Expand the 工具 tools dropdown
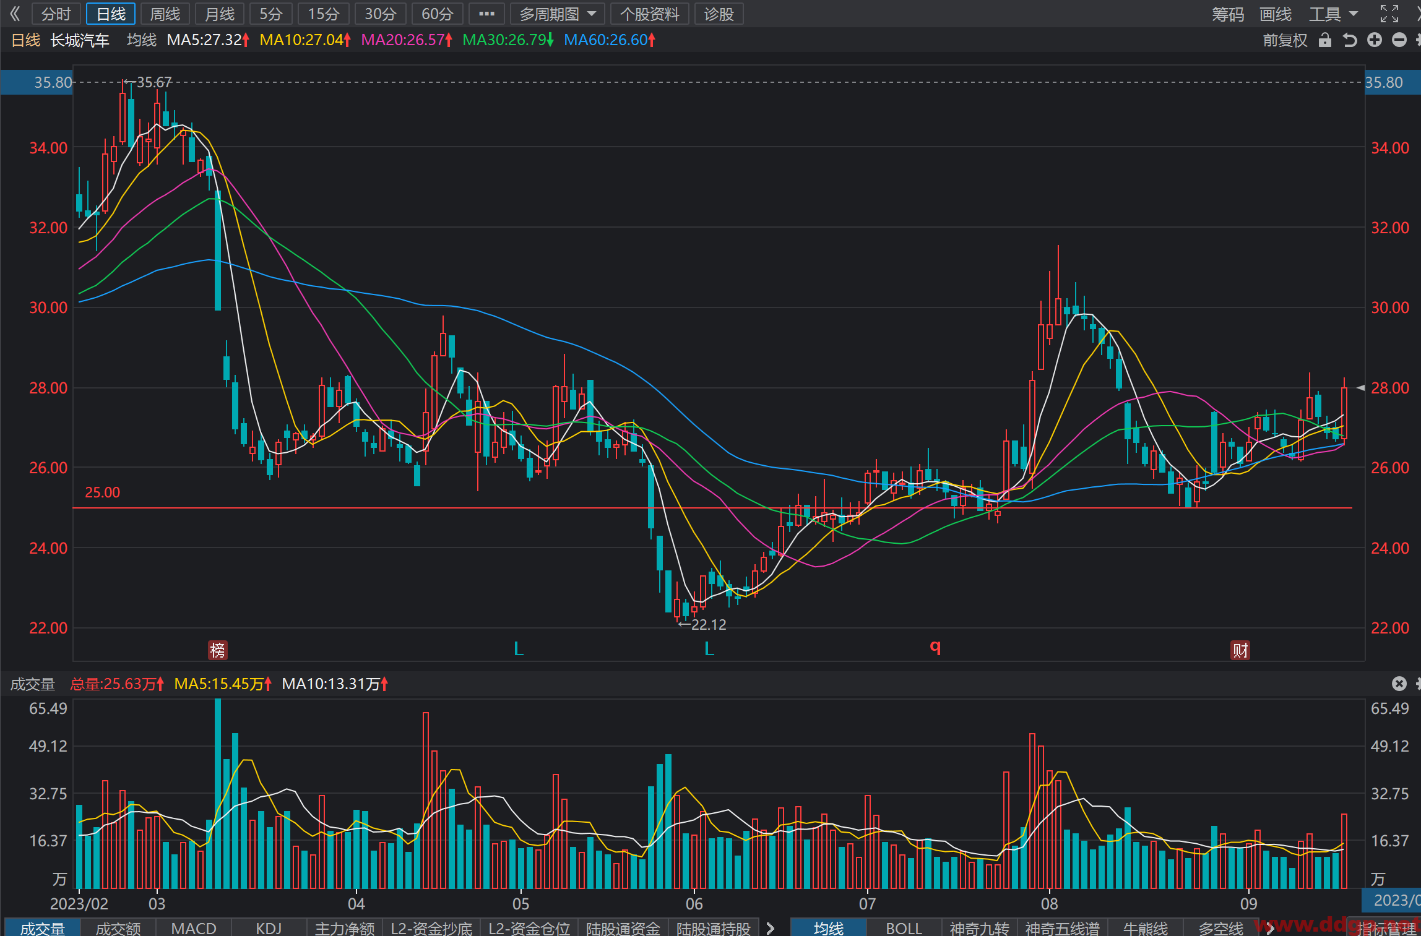This screenshot has width=1421, height=936. click(x=1333, y=14)
